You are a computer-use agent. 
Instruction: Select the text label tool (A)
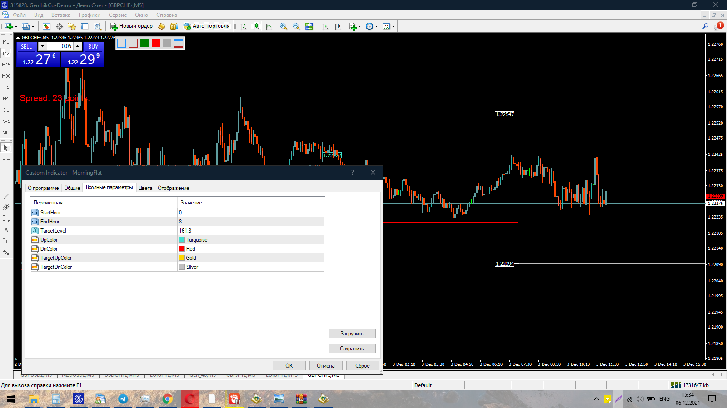point(6,230)
